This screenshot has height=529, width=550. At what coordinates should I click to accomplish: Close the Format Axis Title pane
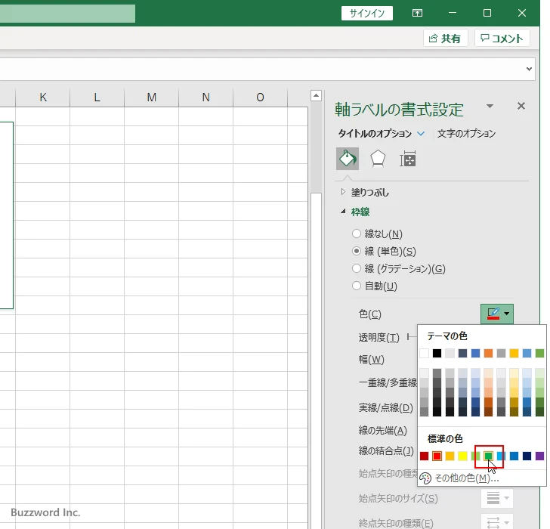(x=521, y=106)
